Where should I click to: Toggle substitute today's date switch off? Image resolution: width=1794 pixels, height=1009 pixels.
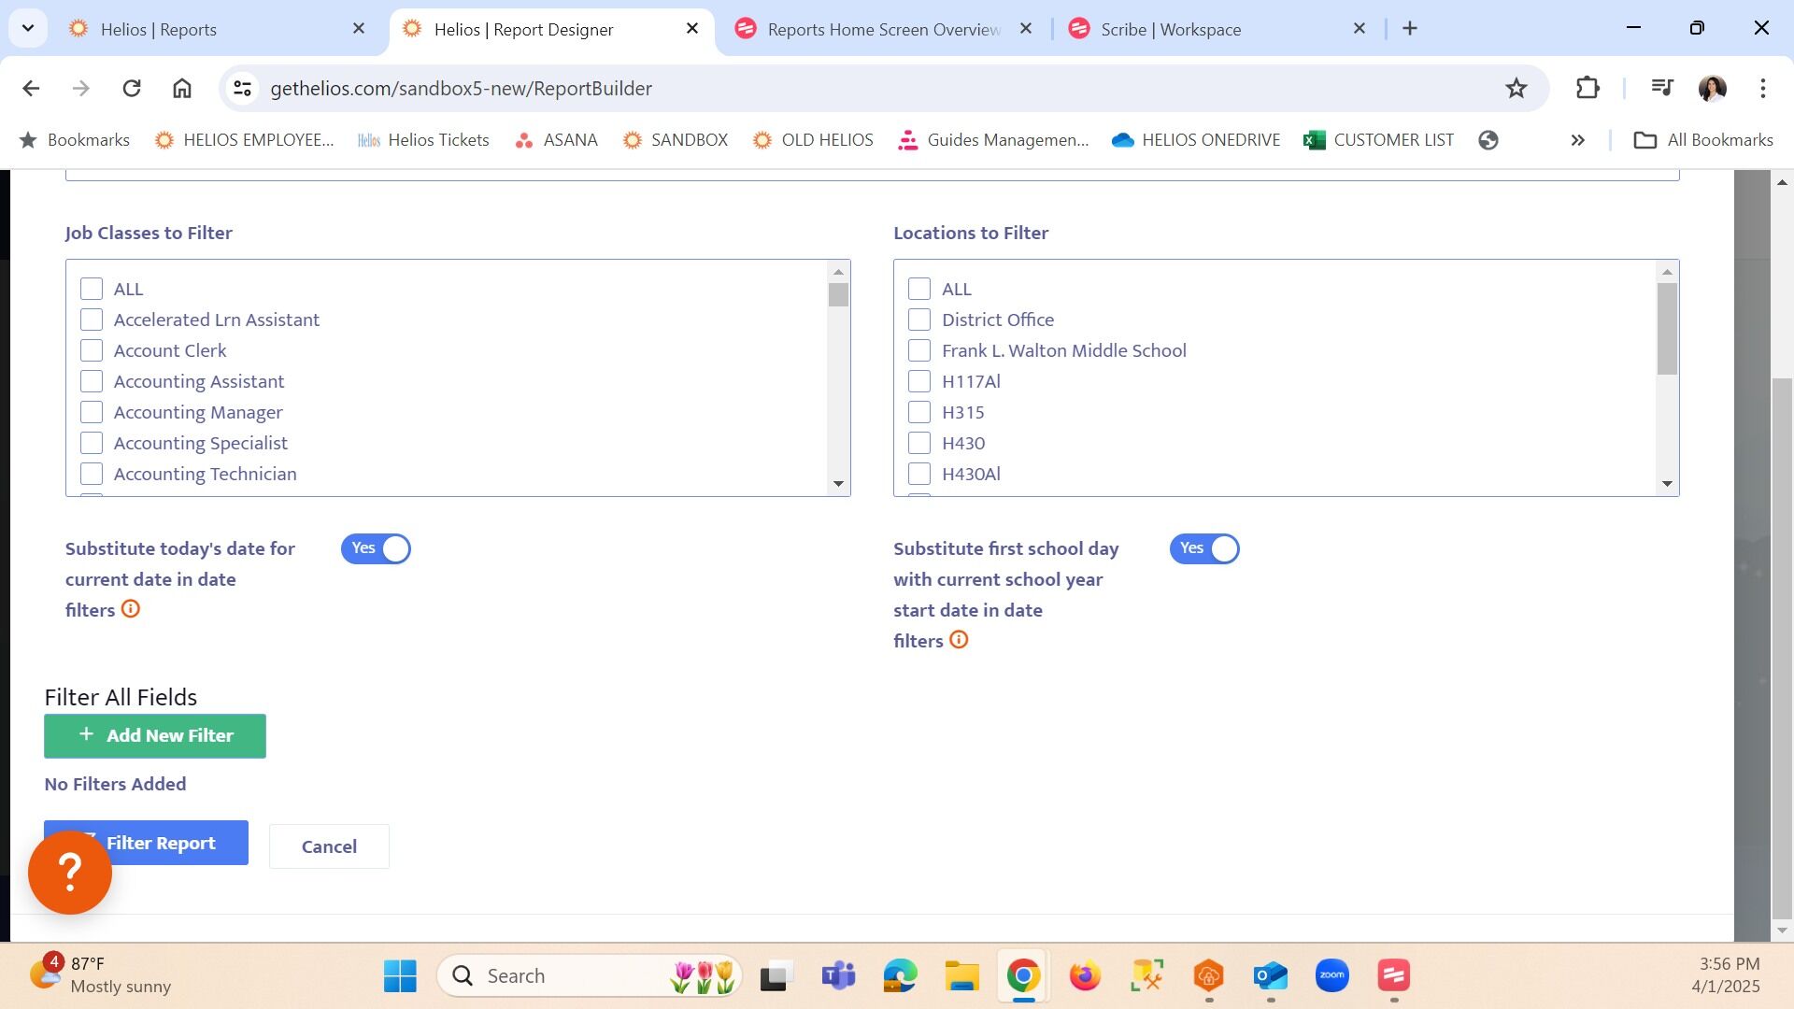[x=376, y=548]
